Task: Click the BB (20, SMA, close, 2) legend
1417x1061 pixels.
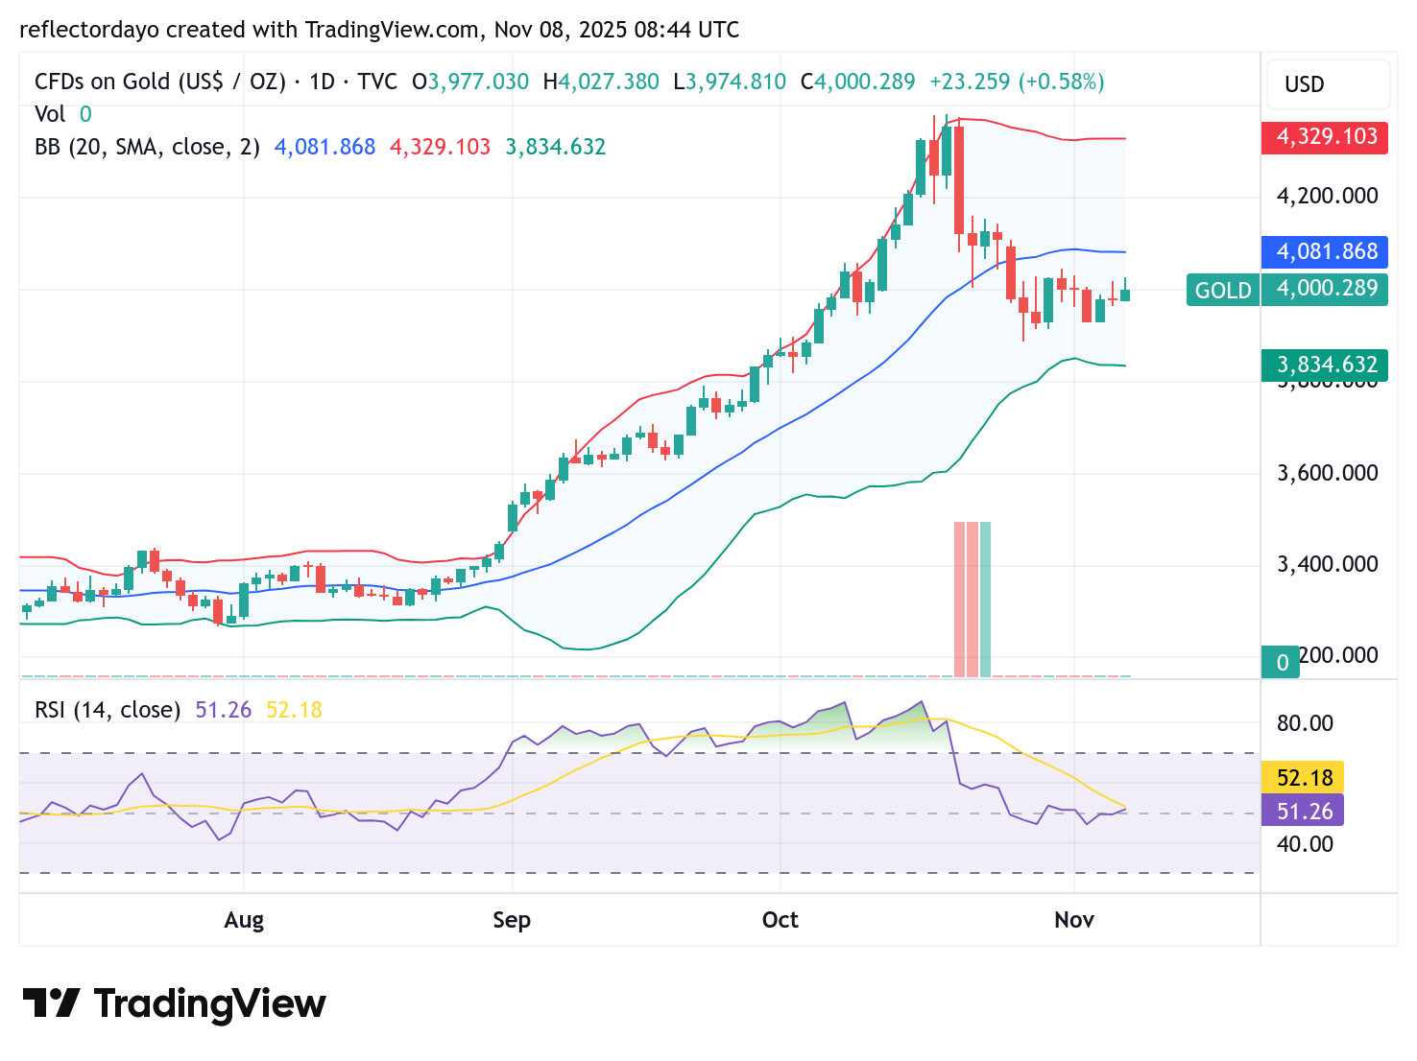Action: point(147,147)
